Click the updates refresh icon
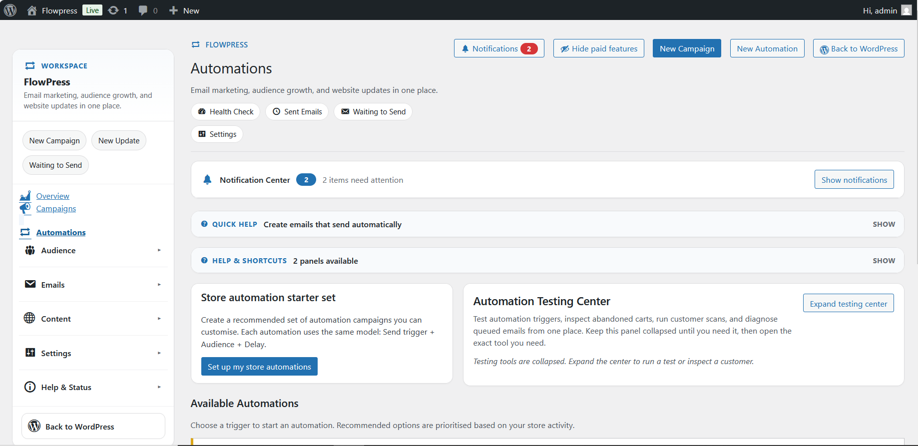The image size is (918, 446). pos(113,10)
